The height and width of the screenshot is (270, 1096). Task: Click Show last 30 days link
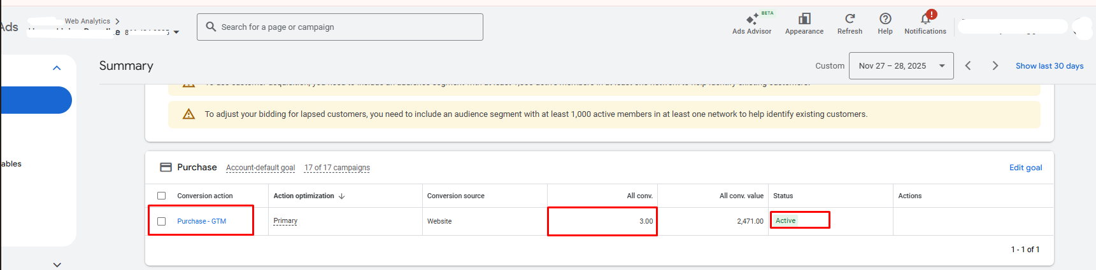click(x=1049, y=66)
